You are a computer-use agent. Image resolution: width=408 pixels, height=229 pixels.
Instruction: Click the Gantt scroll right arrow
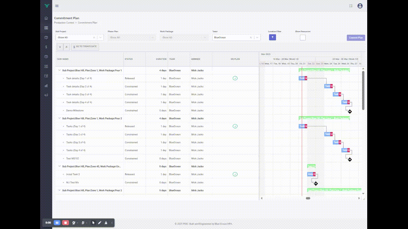point(359,198)
